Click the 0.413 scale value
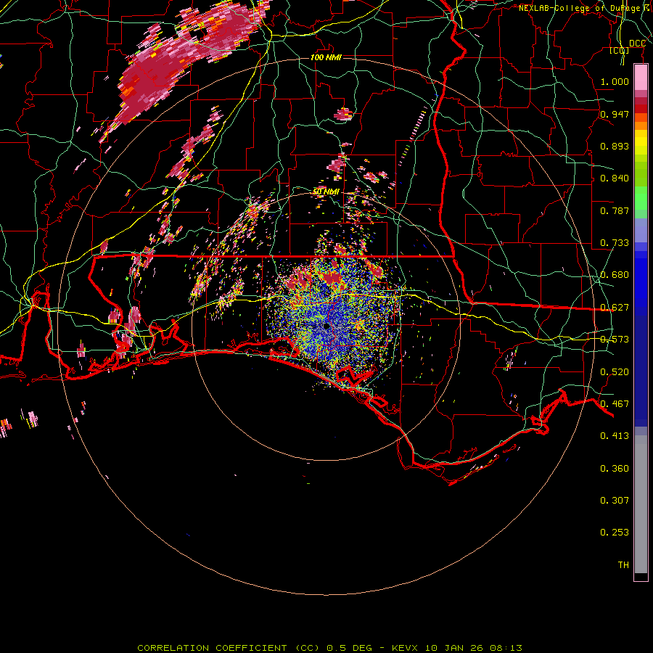Viewport: 653px width, 653px height. click(615, 436)
